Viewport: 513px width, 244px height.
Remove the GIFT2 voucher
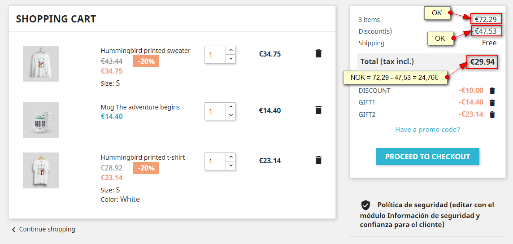(x=492, y=114)
